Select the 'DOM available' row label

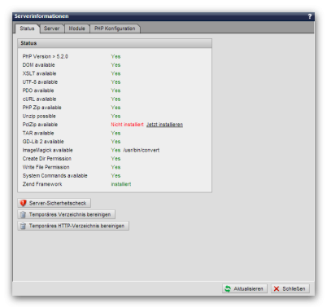(39, 65)
